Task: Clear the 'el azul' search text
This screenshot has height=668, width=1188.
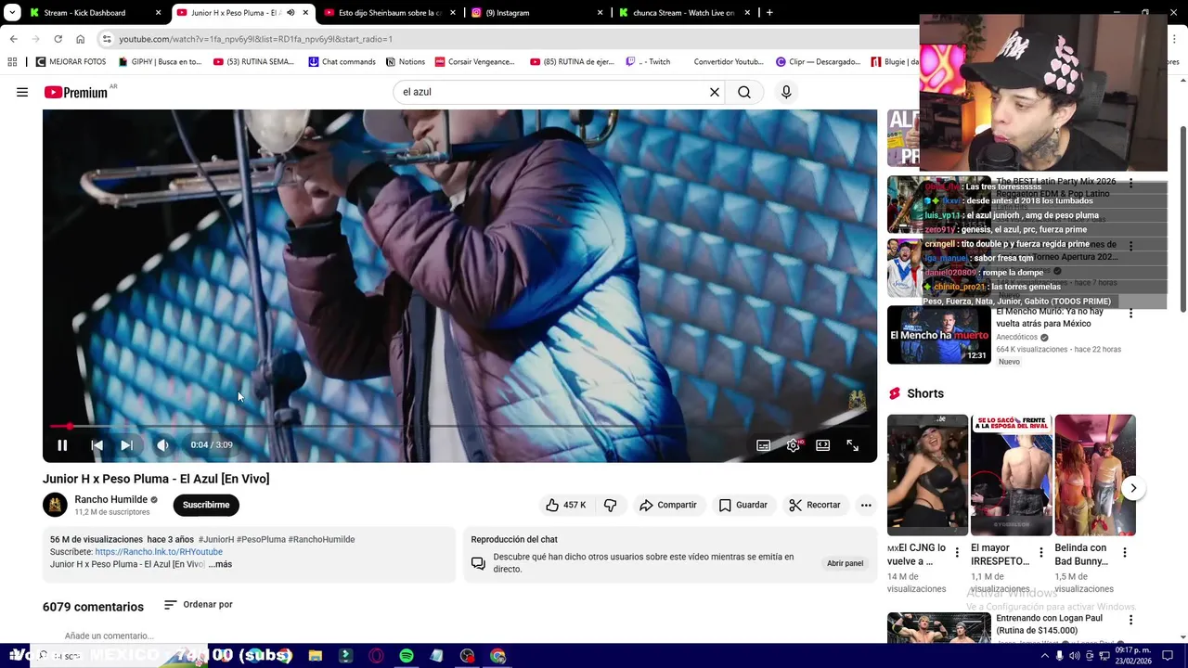Action: click(715, 92)
